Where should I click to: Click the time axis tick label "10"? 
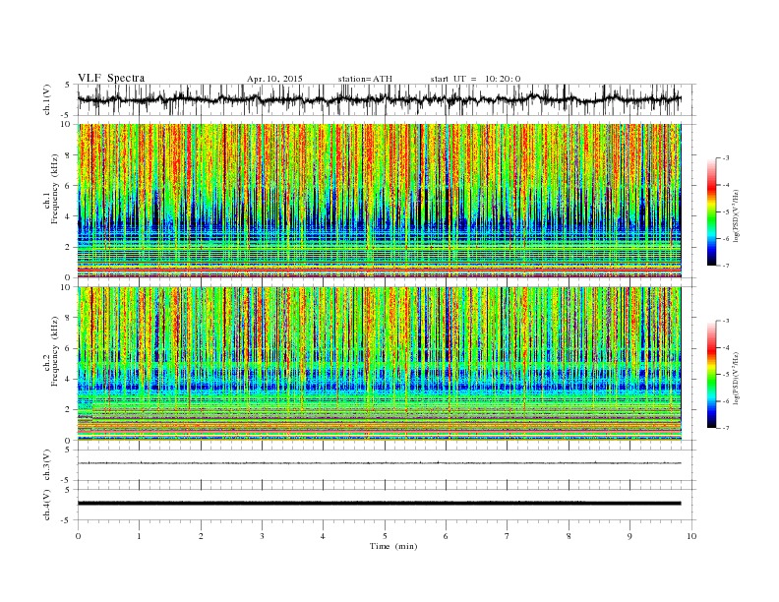[x=691, y=536]
